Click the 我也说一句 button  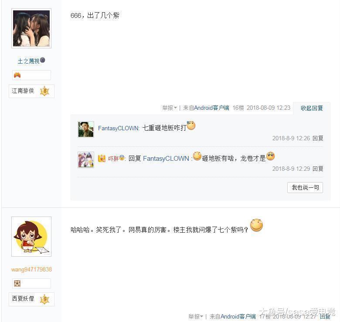(x=305, y=187)
